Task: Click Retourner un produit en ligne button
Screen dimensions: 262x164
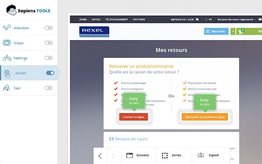Action: [205, 117]
